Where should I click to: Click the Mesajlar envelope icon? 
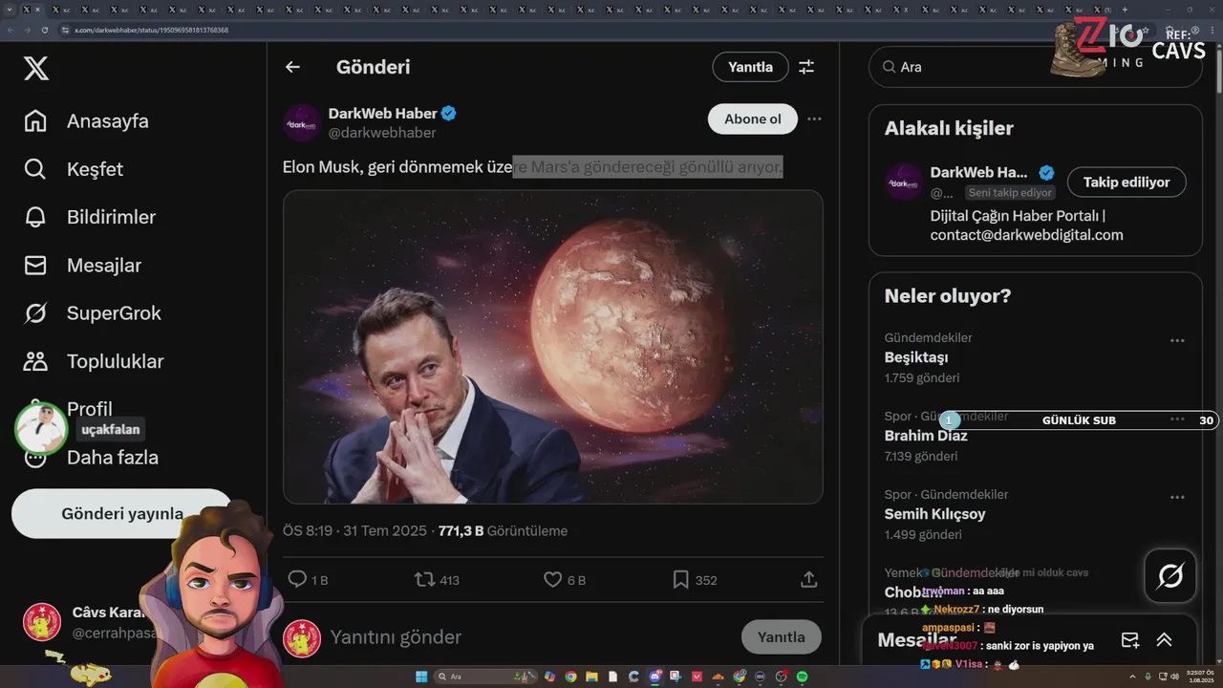click(35, 265)
